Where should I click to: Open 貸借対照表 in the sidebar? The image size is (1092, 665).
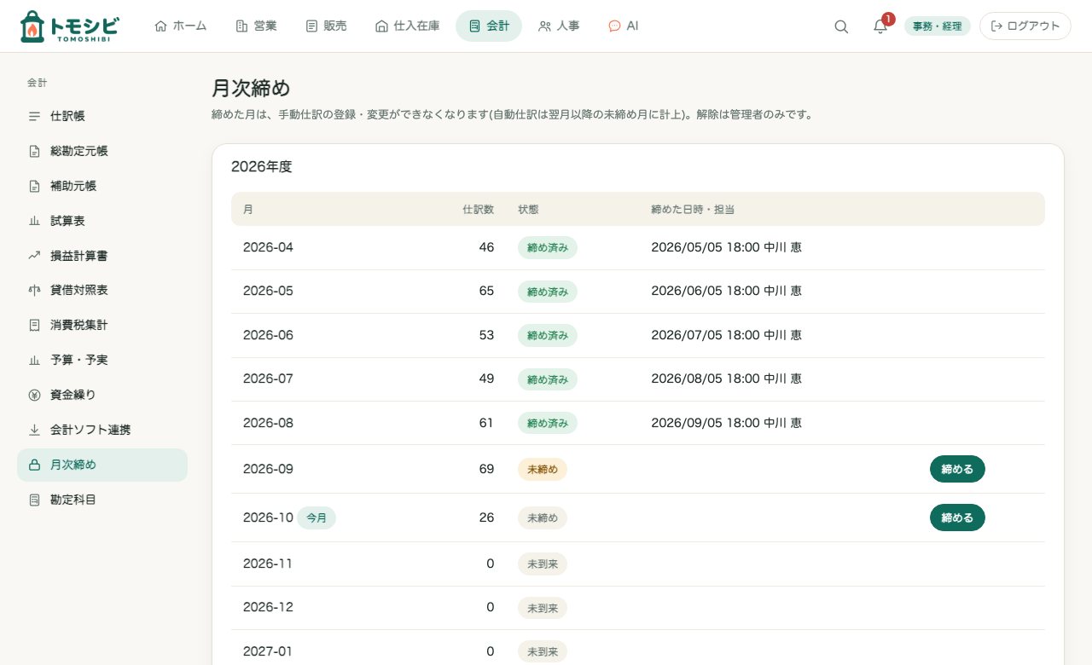pos(102,290)
